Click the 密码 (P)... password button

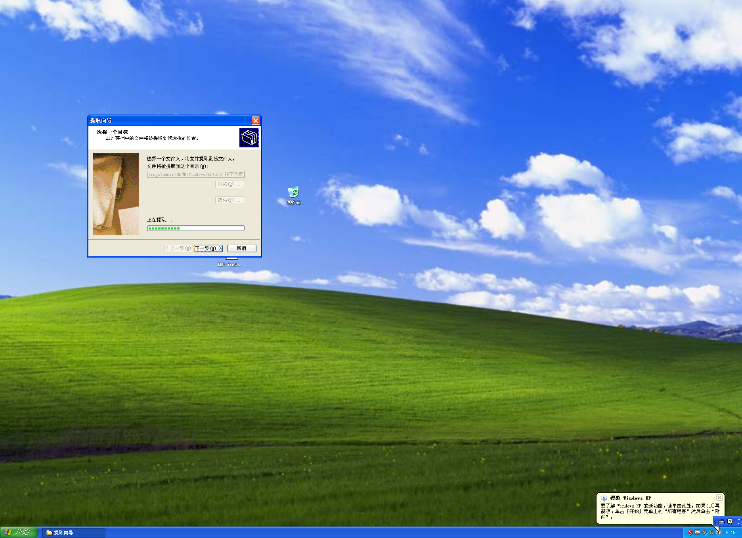229,200
